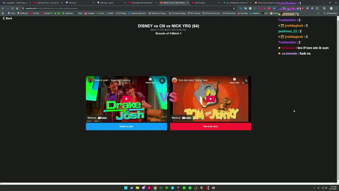Open the Gmail bookmark
This screenshot has width=339, height=191.
click(x=100, y=13)
